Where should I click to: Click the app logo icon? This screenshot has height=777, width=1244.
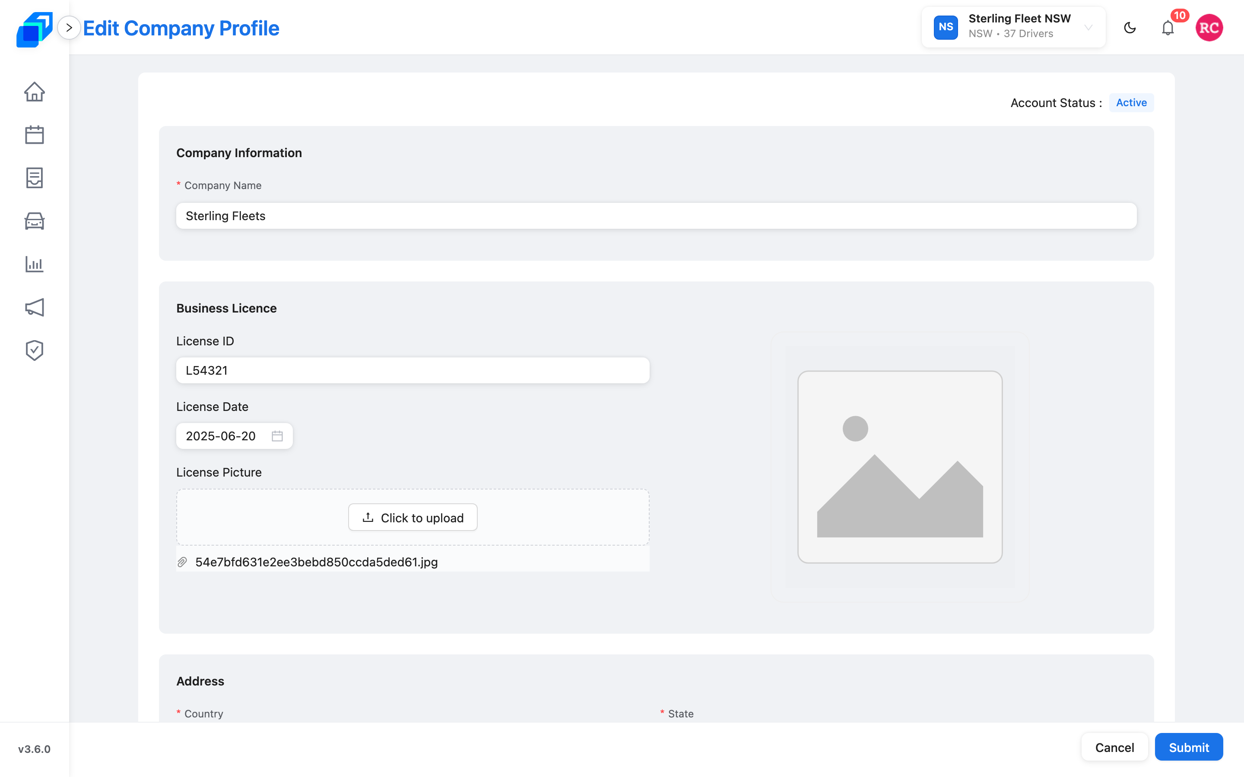pos(35,29)
